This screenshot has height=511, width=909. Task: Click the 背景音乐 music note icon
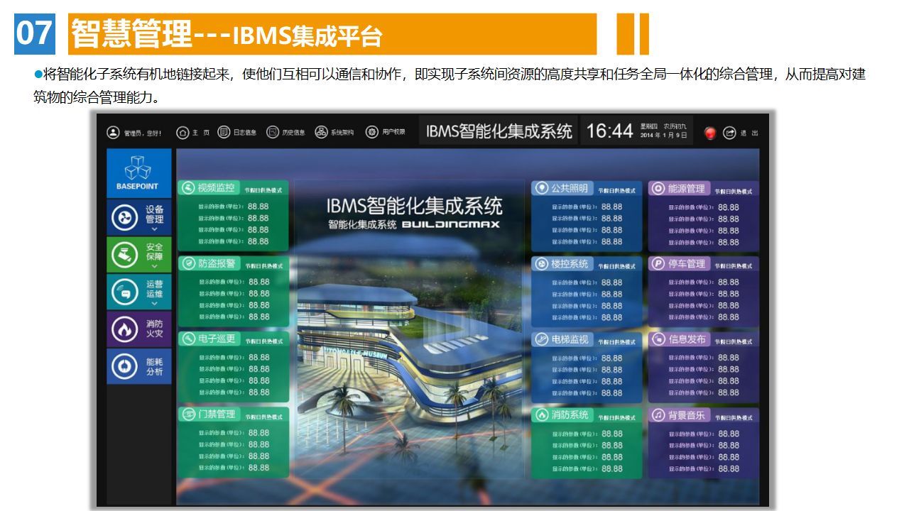658,415
